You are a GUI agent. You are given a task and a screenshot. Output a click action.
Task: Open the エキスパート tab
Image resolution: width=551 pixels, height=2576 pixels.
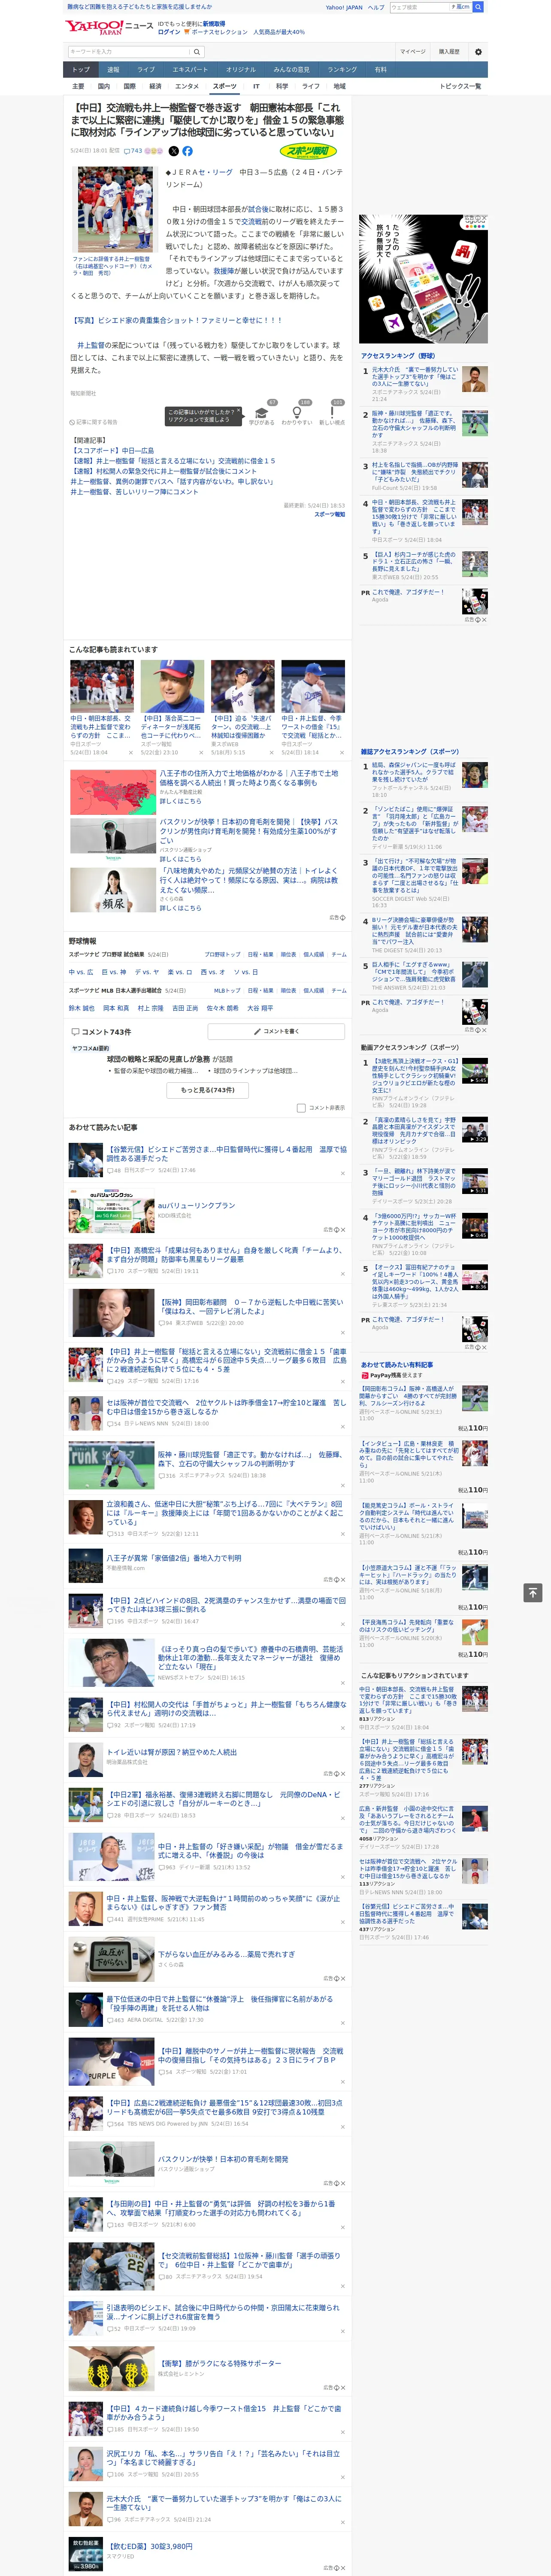[190, 70]
